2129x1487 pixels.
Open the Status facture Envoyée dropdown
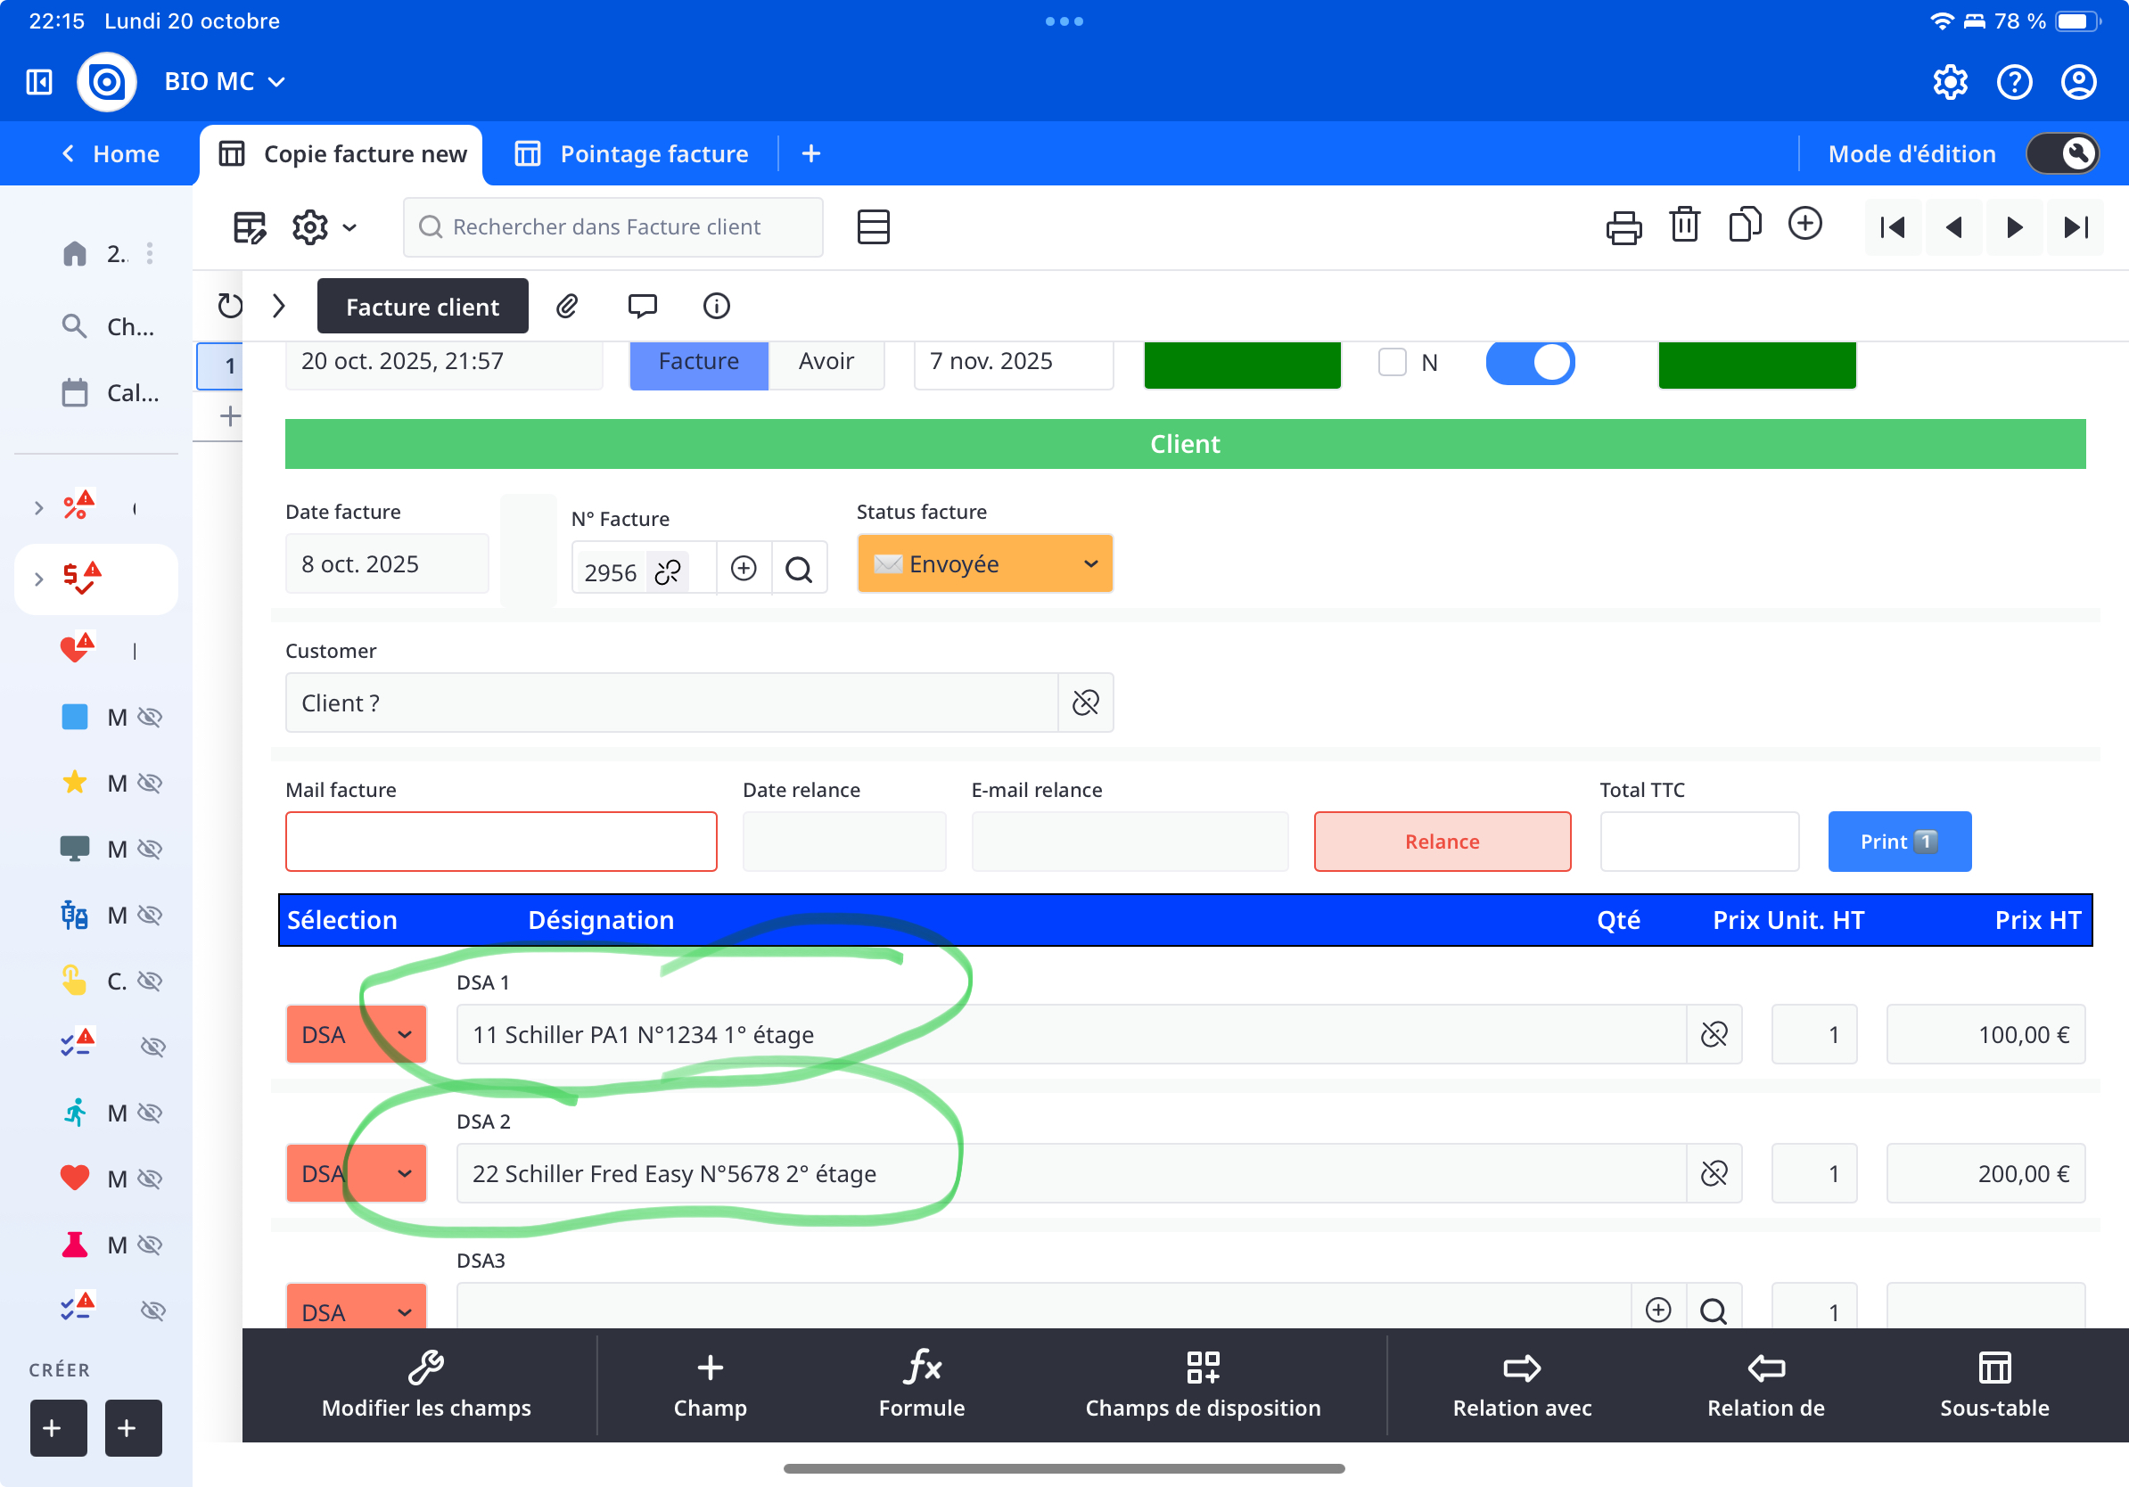[x=985, y=563]
